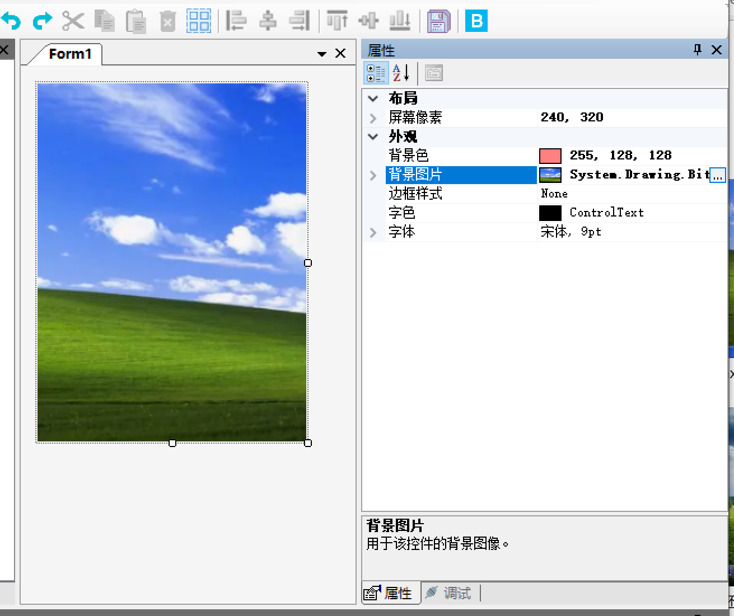Expand the 屏幕像素 property

pos(373,118)
